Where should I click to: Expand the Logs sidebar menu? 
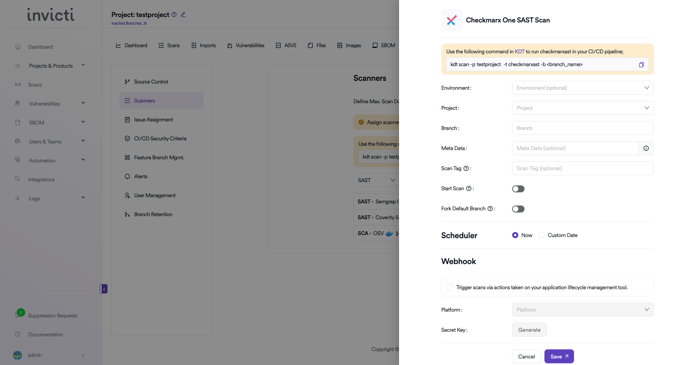point(83,198)
